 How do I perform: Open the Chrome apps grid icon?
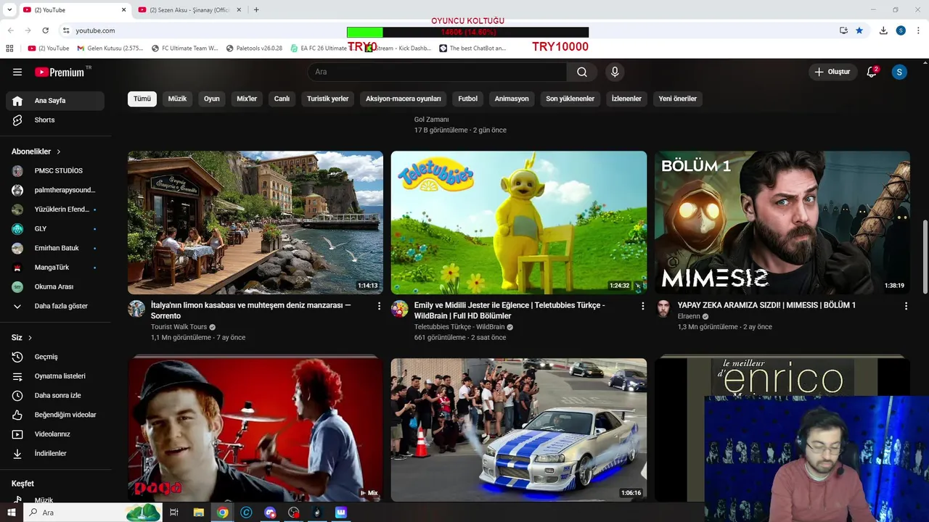click(9, 49)
